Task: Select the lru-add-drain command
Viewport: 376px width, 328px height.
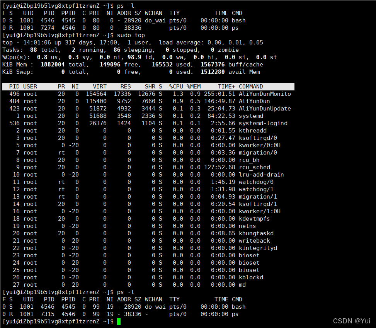Action: click(x=261, y=175)
